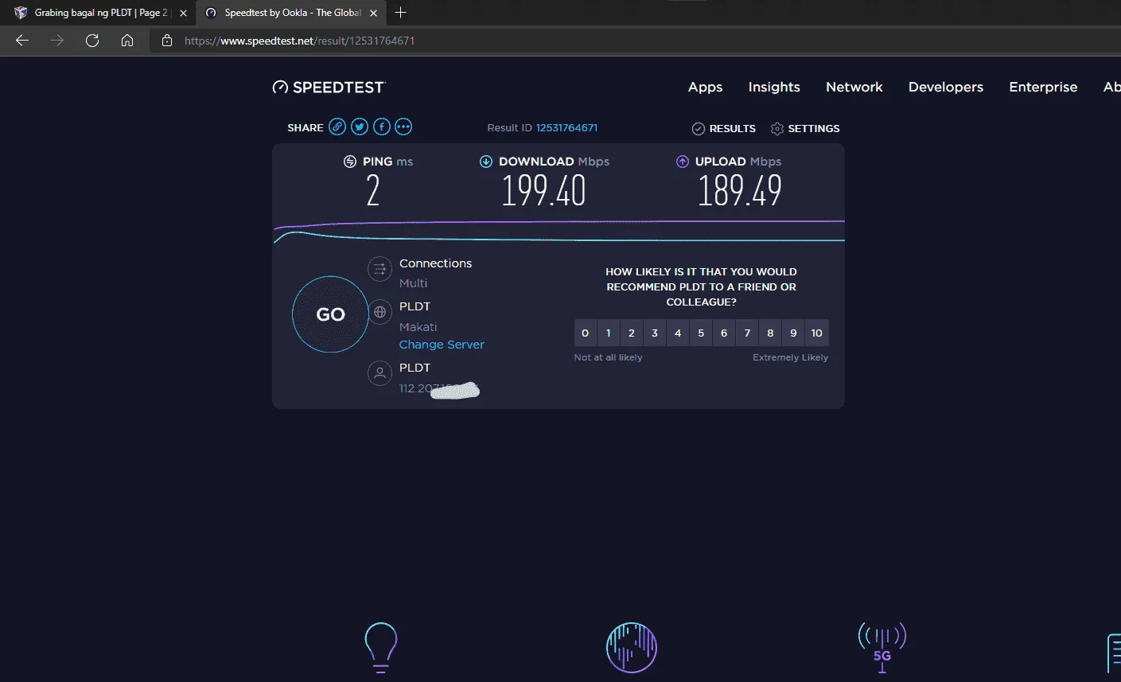Click the Download arrow icon

coord(485,162)
